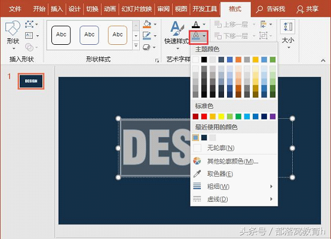Screen dimensions: 331x239
Task: Choose 取色器(E) eyedropper option
Action: [x=234, y=174]
